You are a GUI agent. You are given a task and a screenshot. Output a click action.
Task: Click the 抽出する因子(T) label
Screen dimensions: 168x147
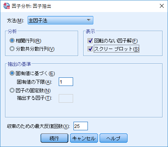35,98
